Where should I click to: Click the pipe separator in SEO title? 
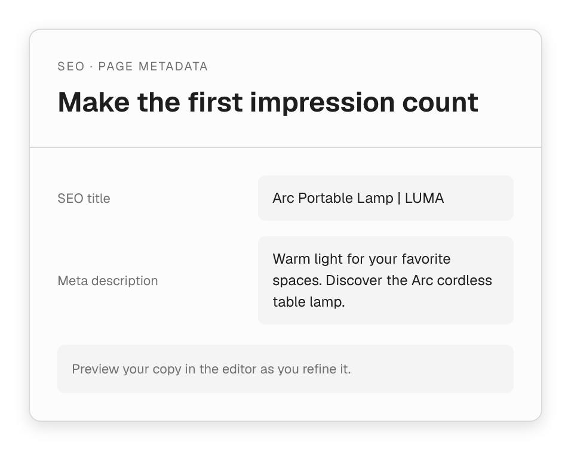(399, 198)
